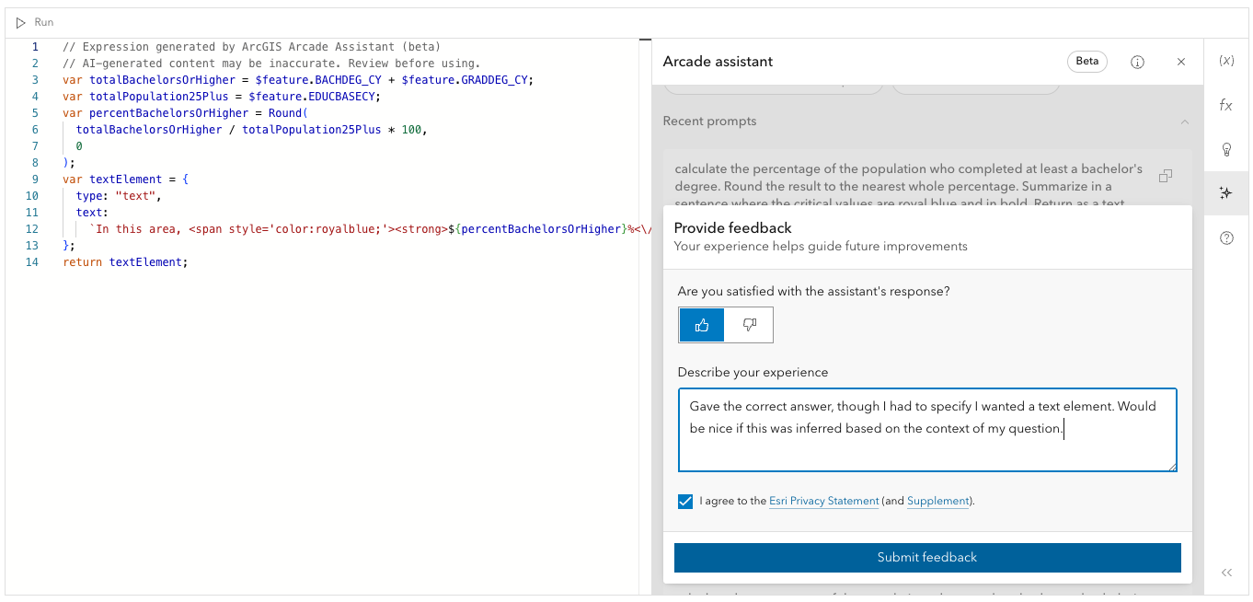This screenshot has height=602, width=1253.
Task: Open the Supplement link
Action: coord(937,502)
